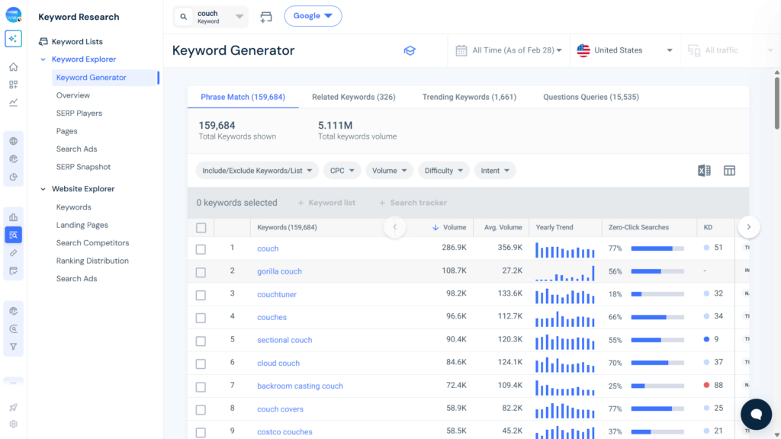The width and height of the screenshot is (781, 439).
Task: Open the settings gear at bottom of sidebar
Action: (14, 424)
